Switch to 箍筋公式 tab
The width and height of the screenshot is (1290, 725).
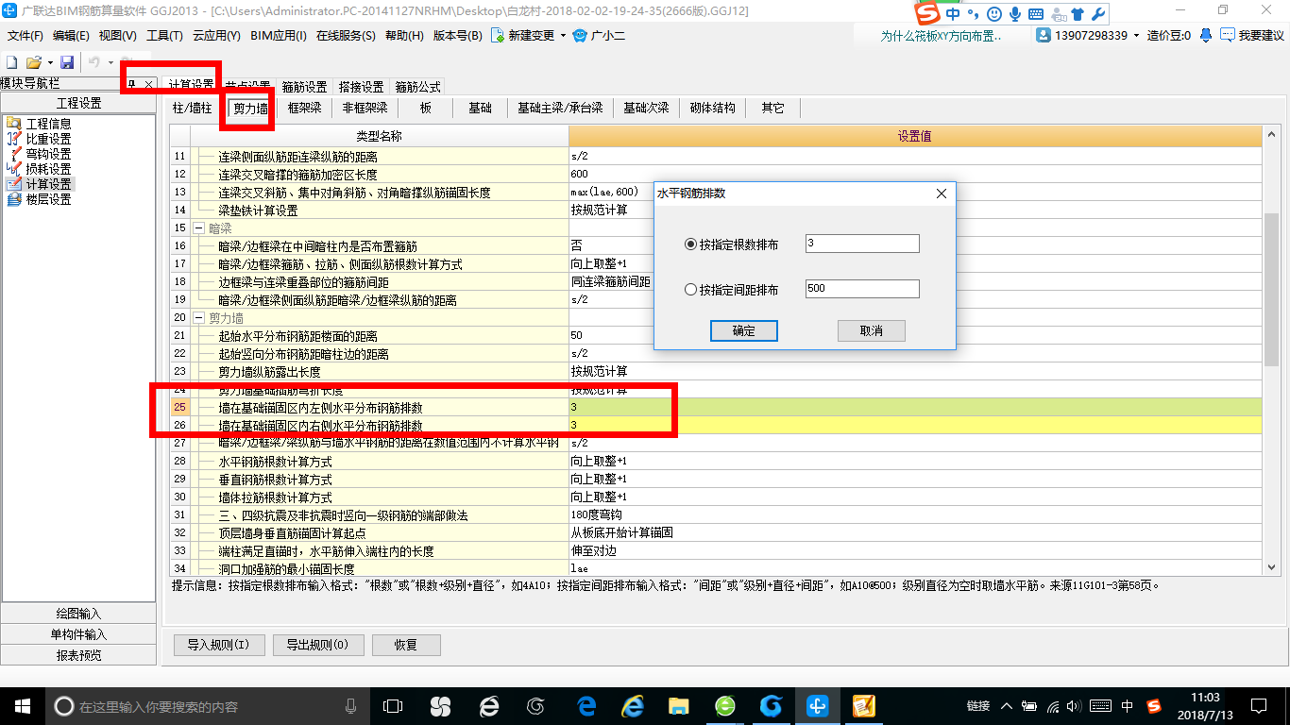(417, 87)
